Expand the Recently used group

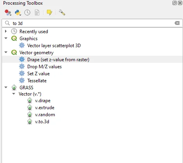click(6, 31)
